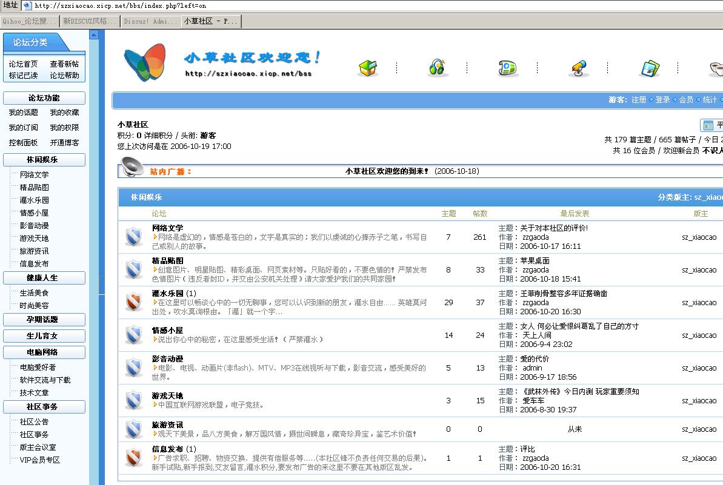Image resolution: width=723 pixels, height=485 pixels.
Task: Click 标记已读 in sidebar
Action: click(23, 76)
